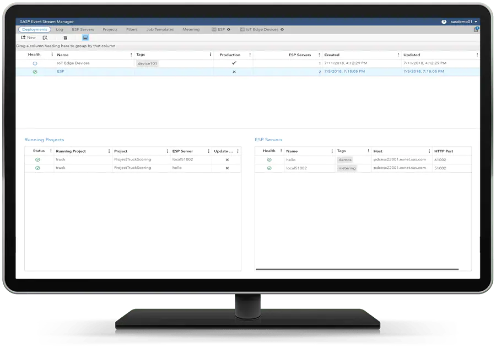Open Production column options menu

[x=250, y=55]
